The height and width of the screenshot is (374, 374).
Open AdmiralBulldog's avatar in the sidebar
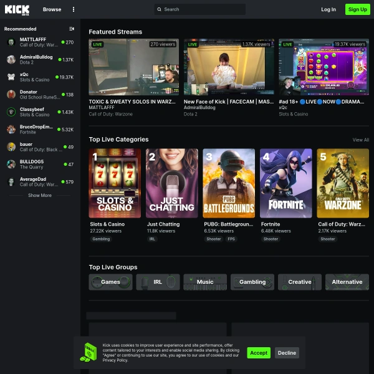[x=11, y=60]
